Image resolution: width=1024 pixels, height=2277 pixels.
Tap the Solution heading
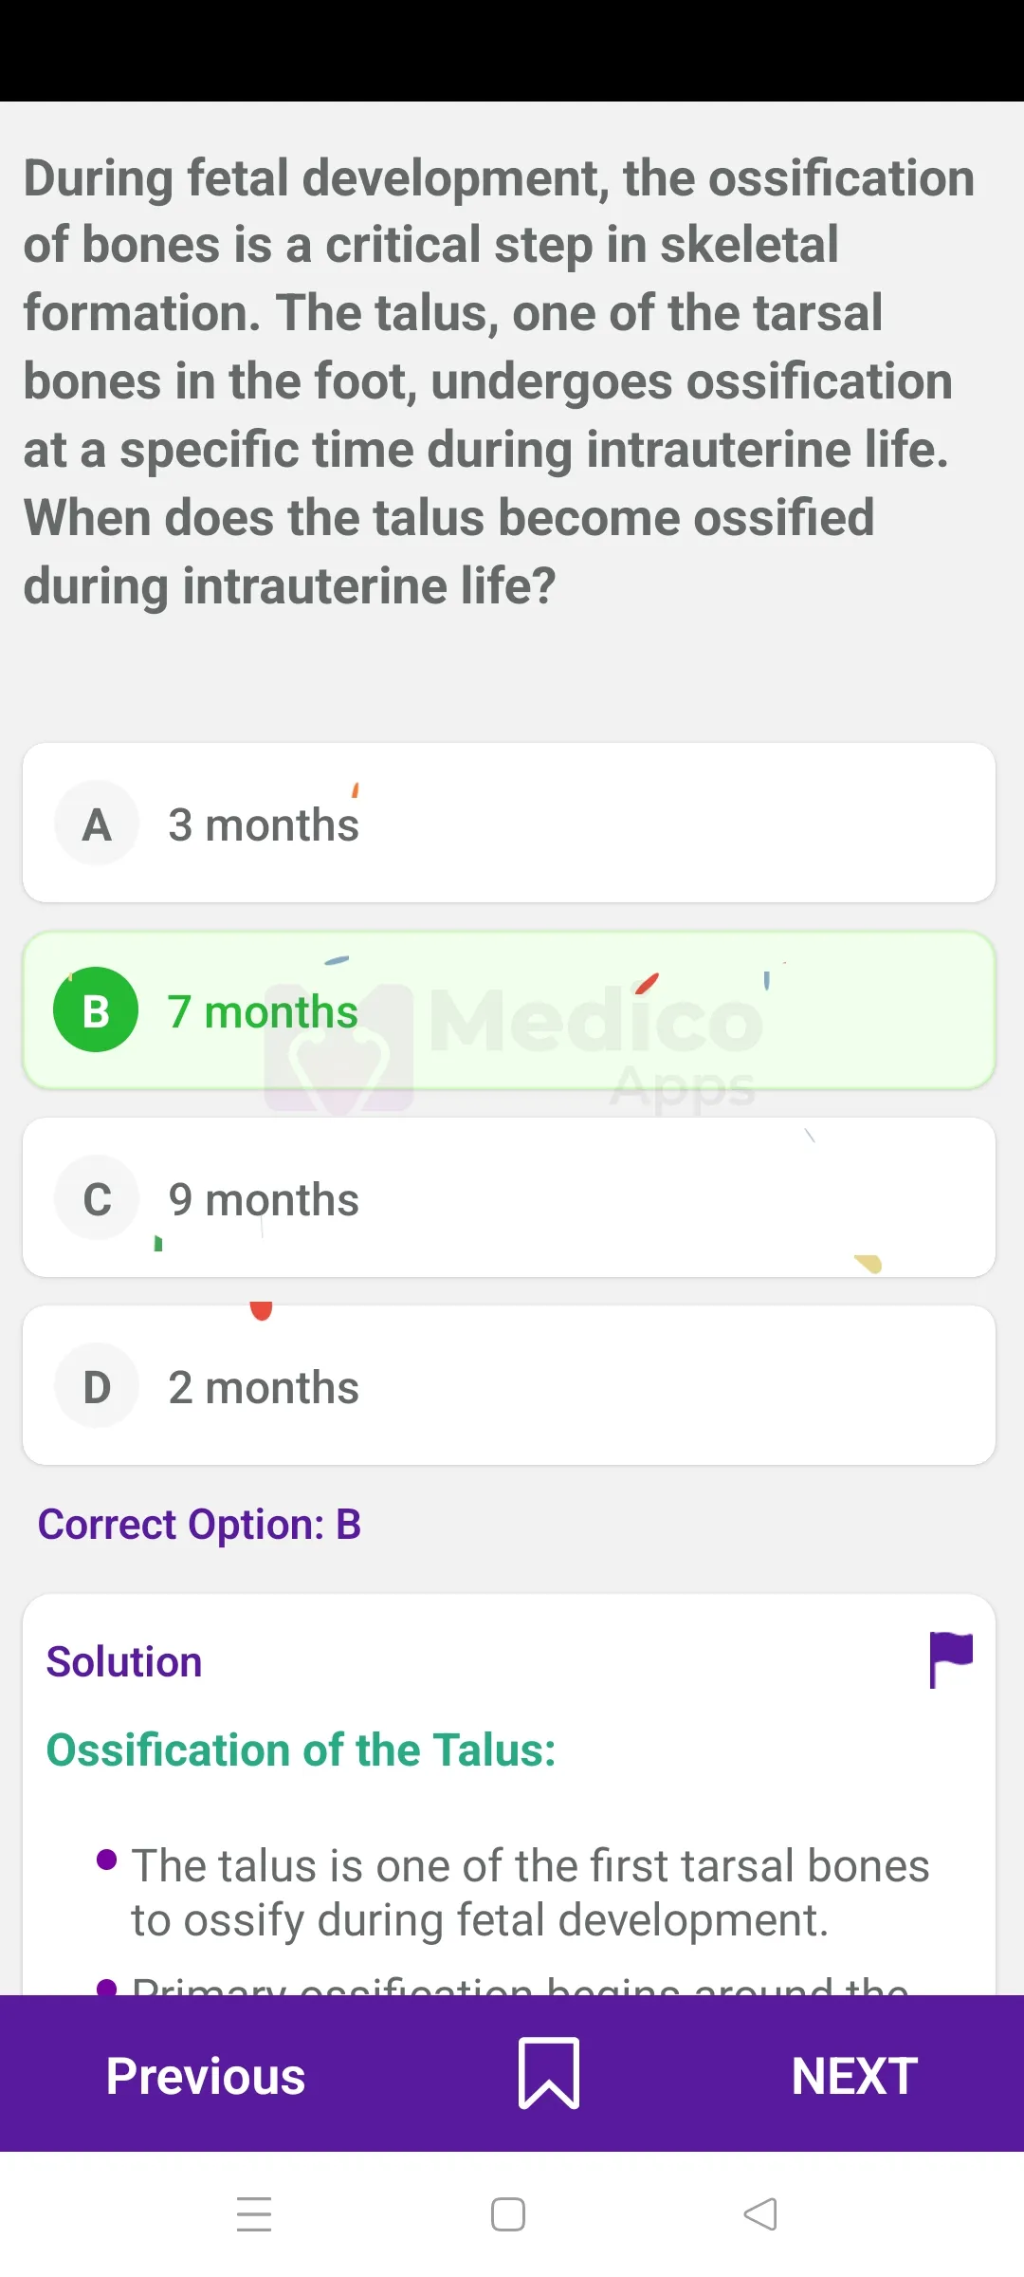124,1662
